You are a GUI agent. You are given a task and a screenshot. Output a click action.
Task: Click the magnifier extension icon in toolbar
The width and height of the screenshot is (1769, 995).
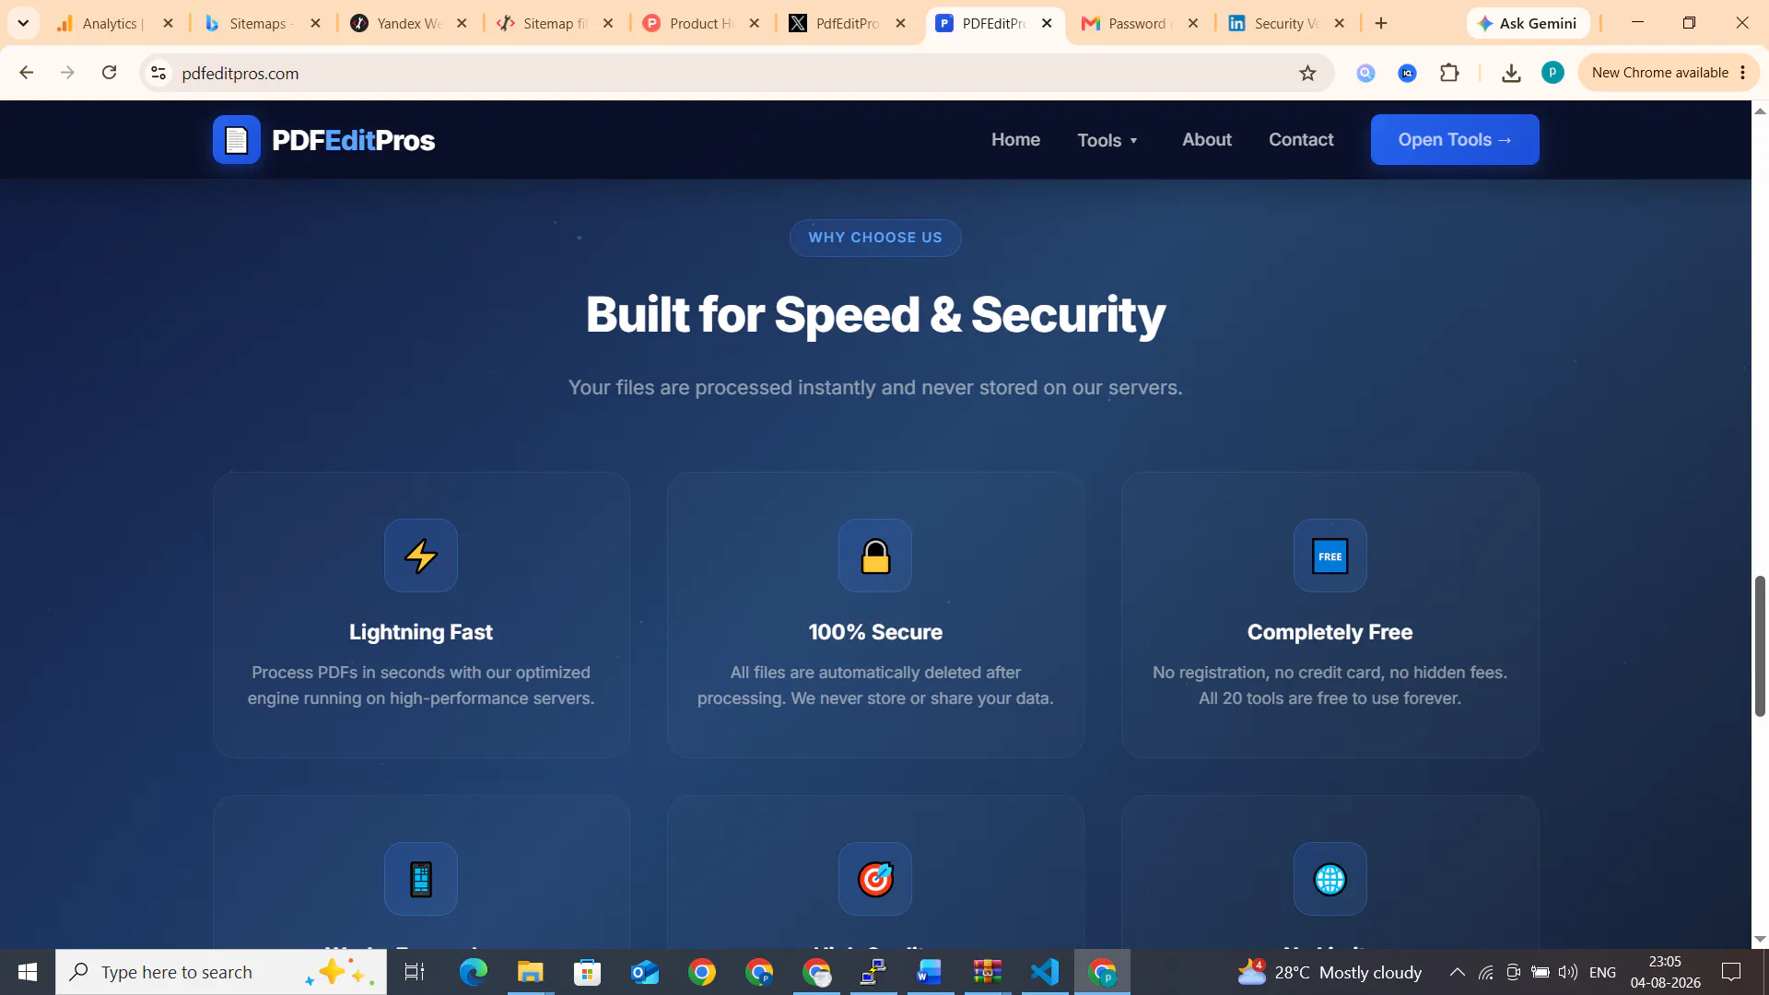(1365, 73)
